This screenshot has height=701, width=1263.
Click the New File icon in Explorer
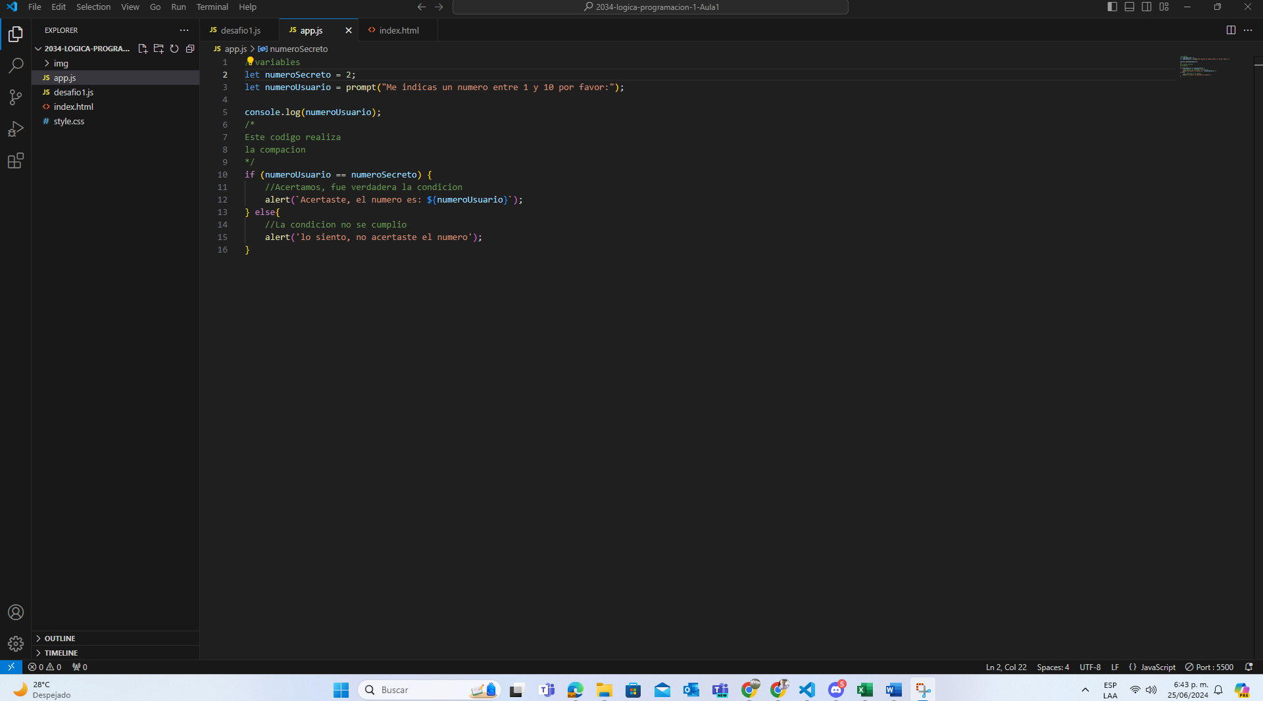pos(143,49)
